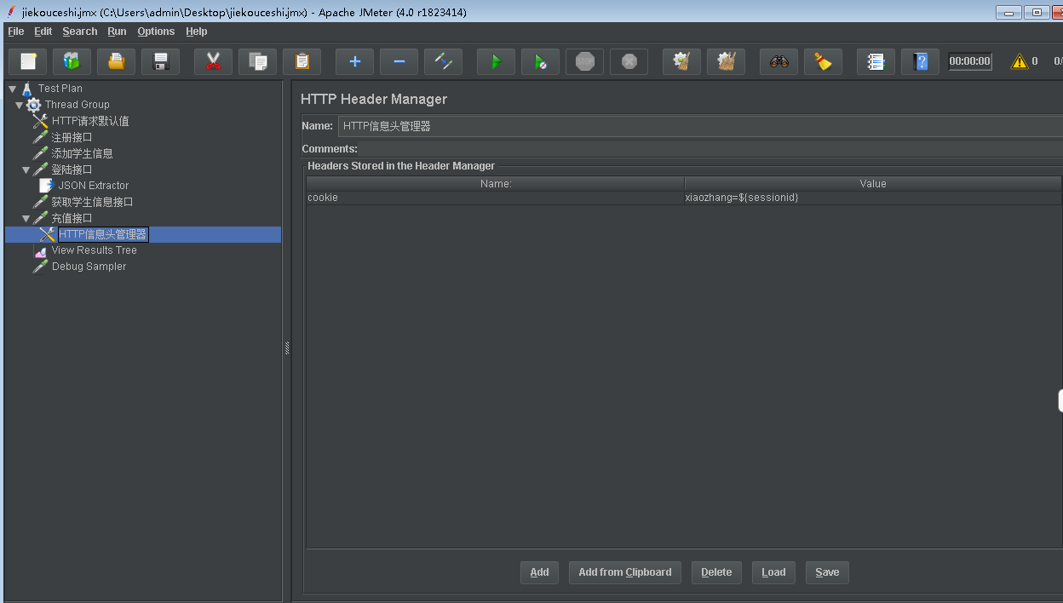Select HTTP请求默认值 in the tree

[90, 121]
